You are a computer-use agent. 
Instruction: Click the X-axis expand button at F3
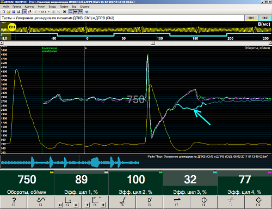coord(76,205)
